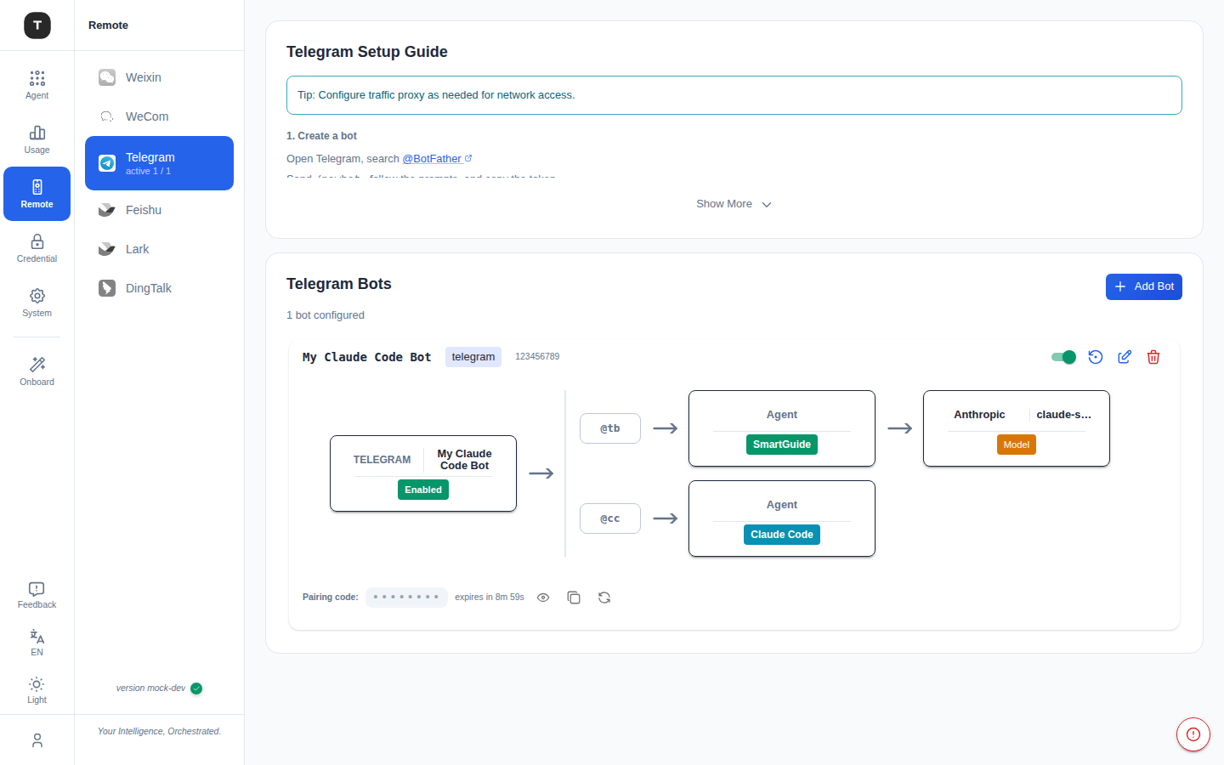Click the proxy tip banner

[x=734, y=95]
